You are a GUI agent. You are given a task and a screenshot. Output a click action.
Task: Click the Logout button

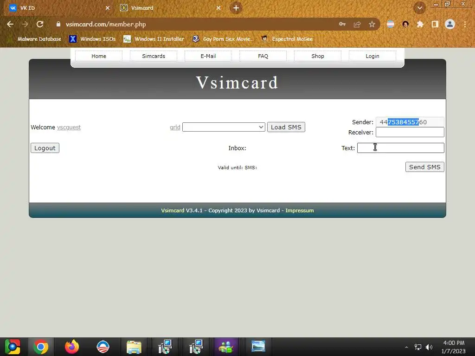(45, 148)
